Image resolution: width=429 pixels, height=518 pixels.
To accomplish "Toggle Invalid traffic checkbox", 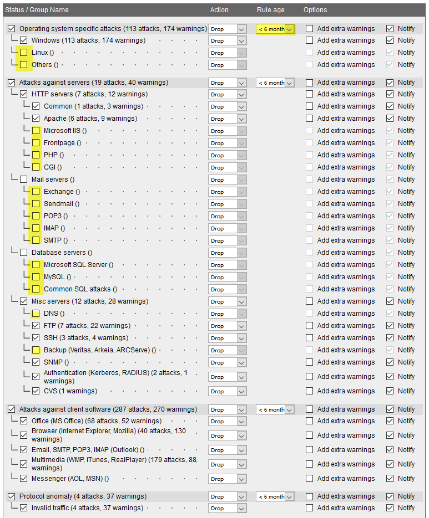I will (x=23, y=508).
